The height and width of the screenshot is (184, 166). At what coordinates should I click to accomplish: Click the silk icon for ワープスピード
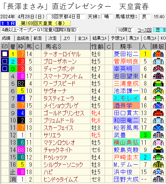coord(158,84)
